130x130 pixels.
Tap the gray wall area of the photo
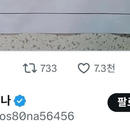tap(65, 23)
